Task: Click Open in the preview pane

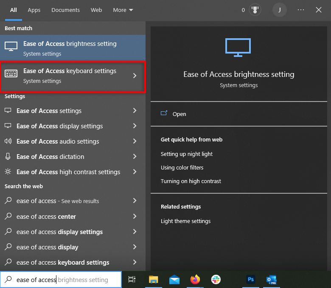Action: pyautogui.click(x=179, y=114)
